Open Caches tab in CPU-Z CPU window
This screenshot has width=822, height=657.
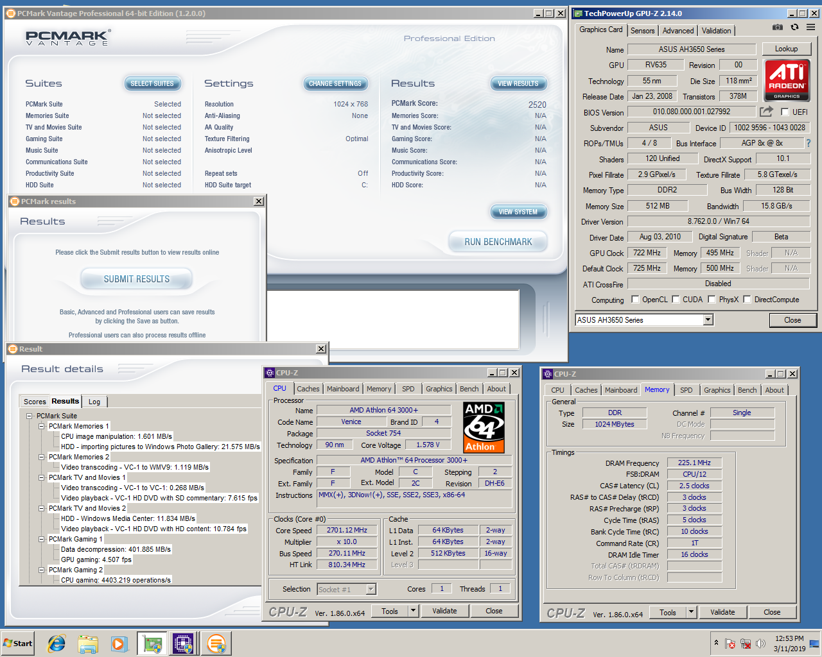pos(308,389)
